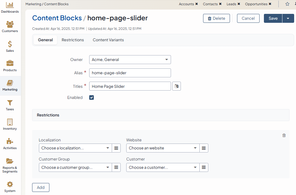The height and width of the screenshot is (195, 296).
Task: Delete restriction row with trash icon
Action: point(284,135)
